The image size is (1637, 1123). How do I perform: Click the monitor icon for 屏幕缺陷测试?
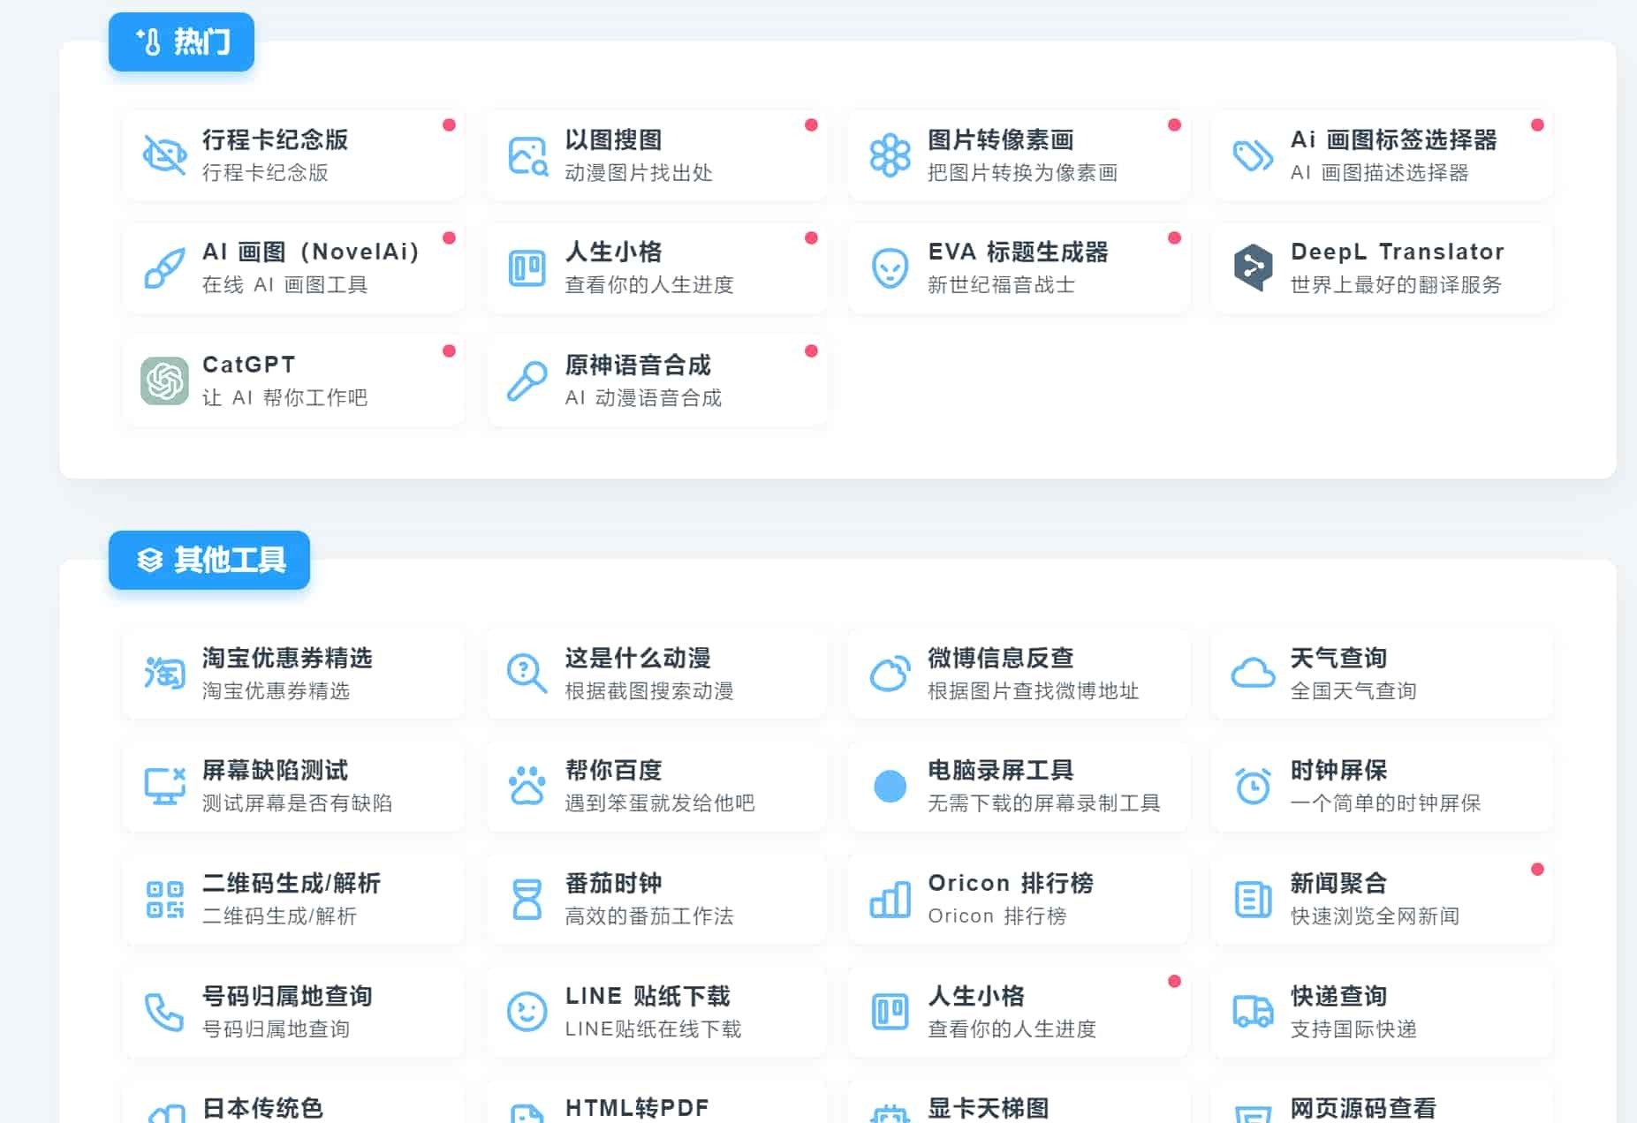[164, 786]
